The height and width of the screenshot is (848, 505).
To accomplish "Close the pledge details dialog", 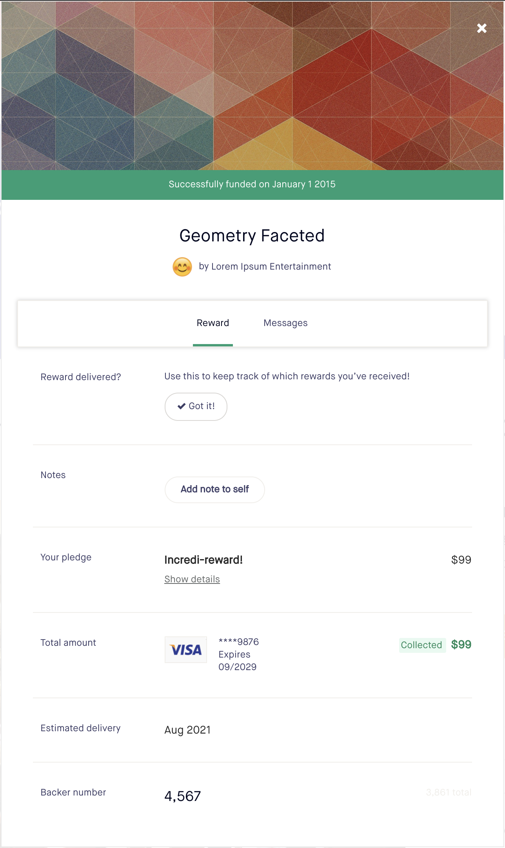I will [481, 28].
